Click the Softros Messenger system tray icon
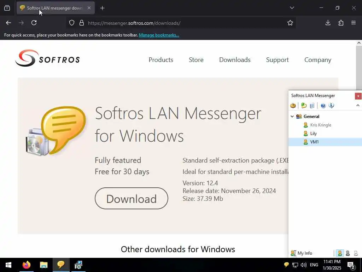This screenshot has width=362, height=272. click(286, 265)
